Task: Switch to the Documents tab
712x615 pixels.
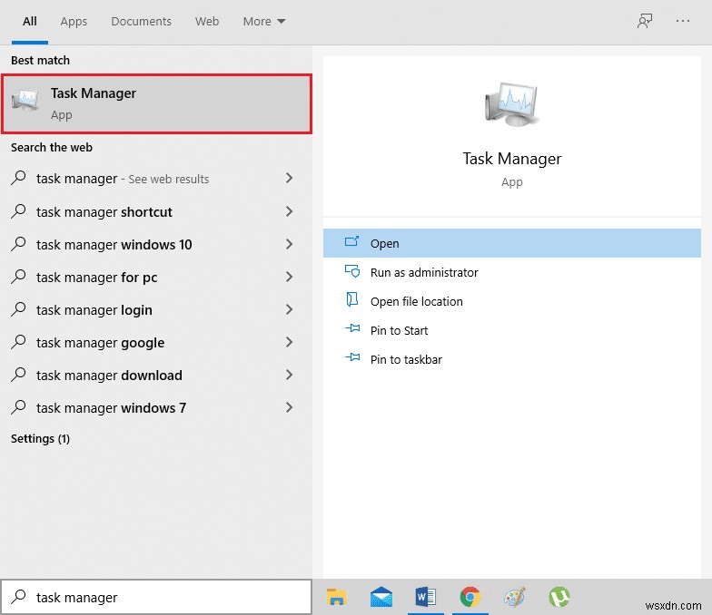Action: [141, 21]
